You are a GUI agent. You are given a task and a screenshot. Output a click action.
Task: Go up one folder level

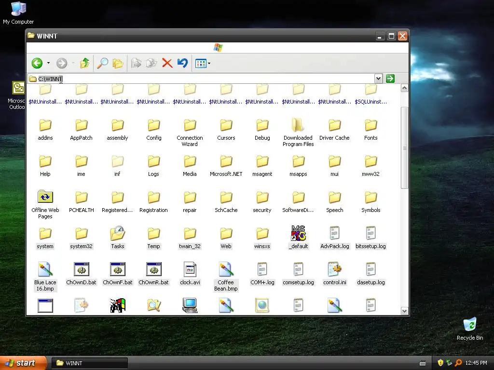click(85, 63)
